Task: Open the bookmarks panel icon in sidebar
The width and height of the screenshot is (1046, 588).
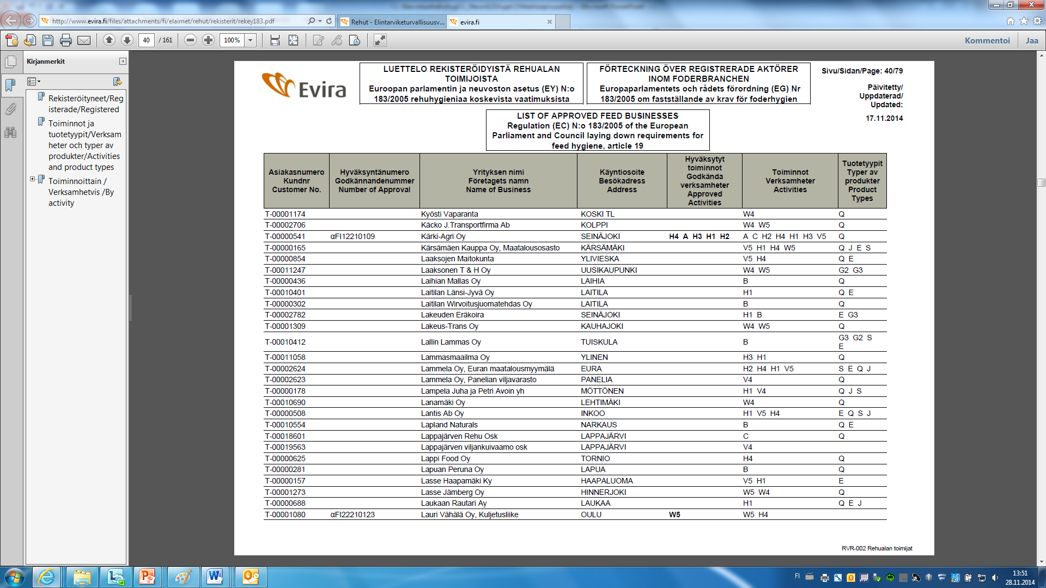Action: (10, 85)
